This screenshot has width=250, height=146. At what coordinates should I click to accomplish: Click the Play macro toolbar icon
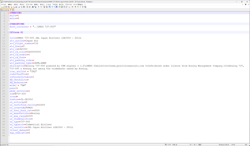click(80, 7)
